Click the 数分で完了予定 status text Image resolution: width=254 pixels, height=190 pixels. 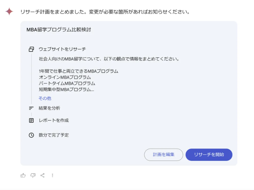pyautogui.click(x=53, y=135)
